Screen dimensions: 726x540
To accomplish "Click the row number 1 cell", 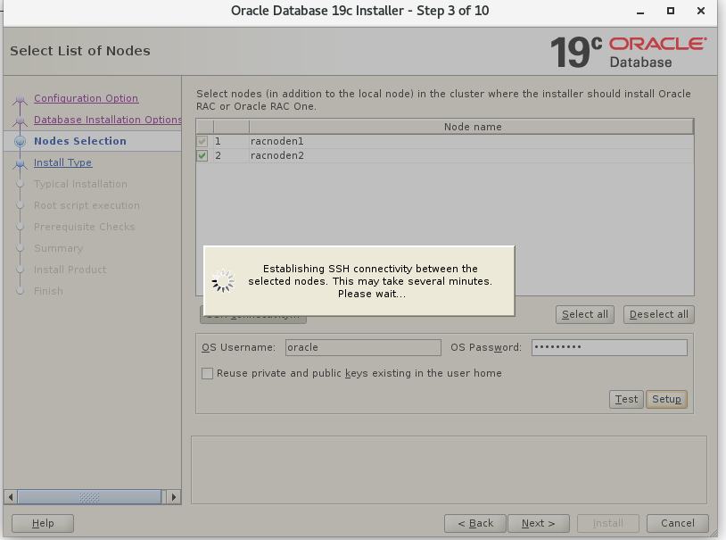I will click(x=231, y=141).
